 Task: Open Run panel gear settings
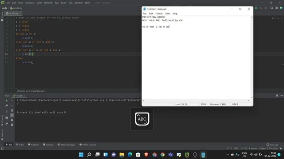[277, 95]
